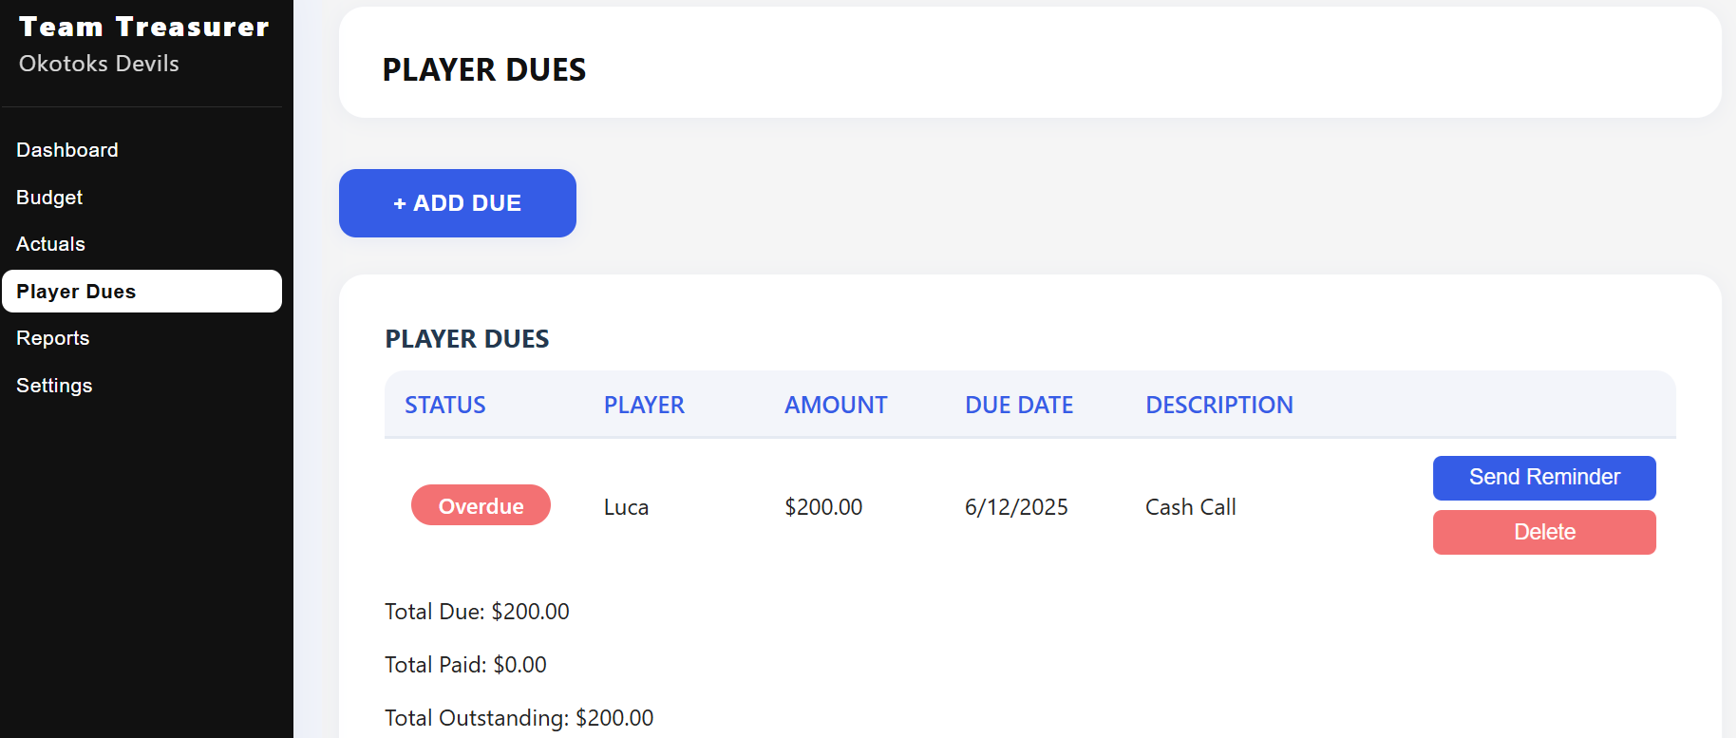
Task: Click the DUE DATE column header
Action: coord(1018,405)
